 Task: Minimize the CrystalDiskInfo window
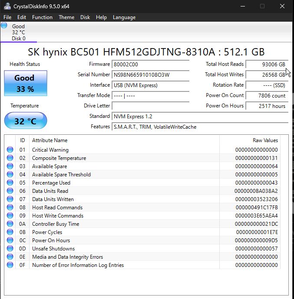243,6
